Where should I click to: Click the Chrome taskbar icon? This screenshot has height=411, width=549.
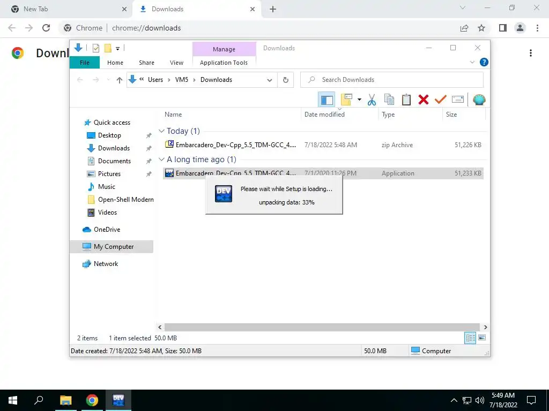pos(92,400)
